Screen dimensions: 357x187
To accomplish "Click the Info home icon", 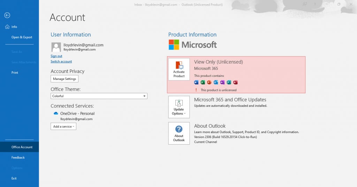I will pos(7,26).
